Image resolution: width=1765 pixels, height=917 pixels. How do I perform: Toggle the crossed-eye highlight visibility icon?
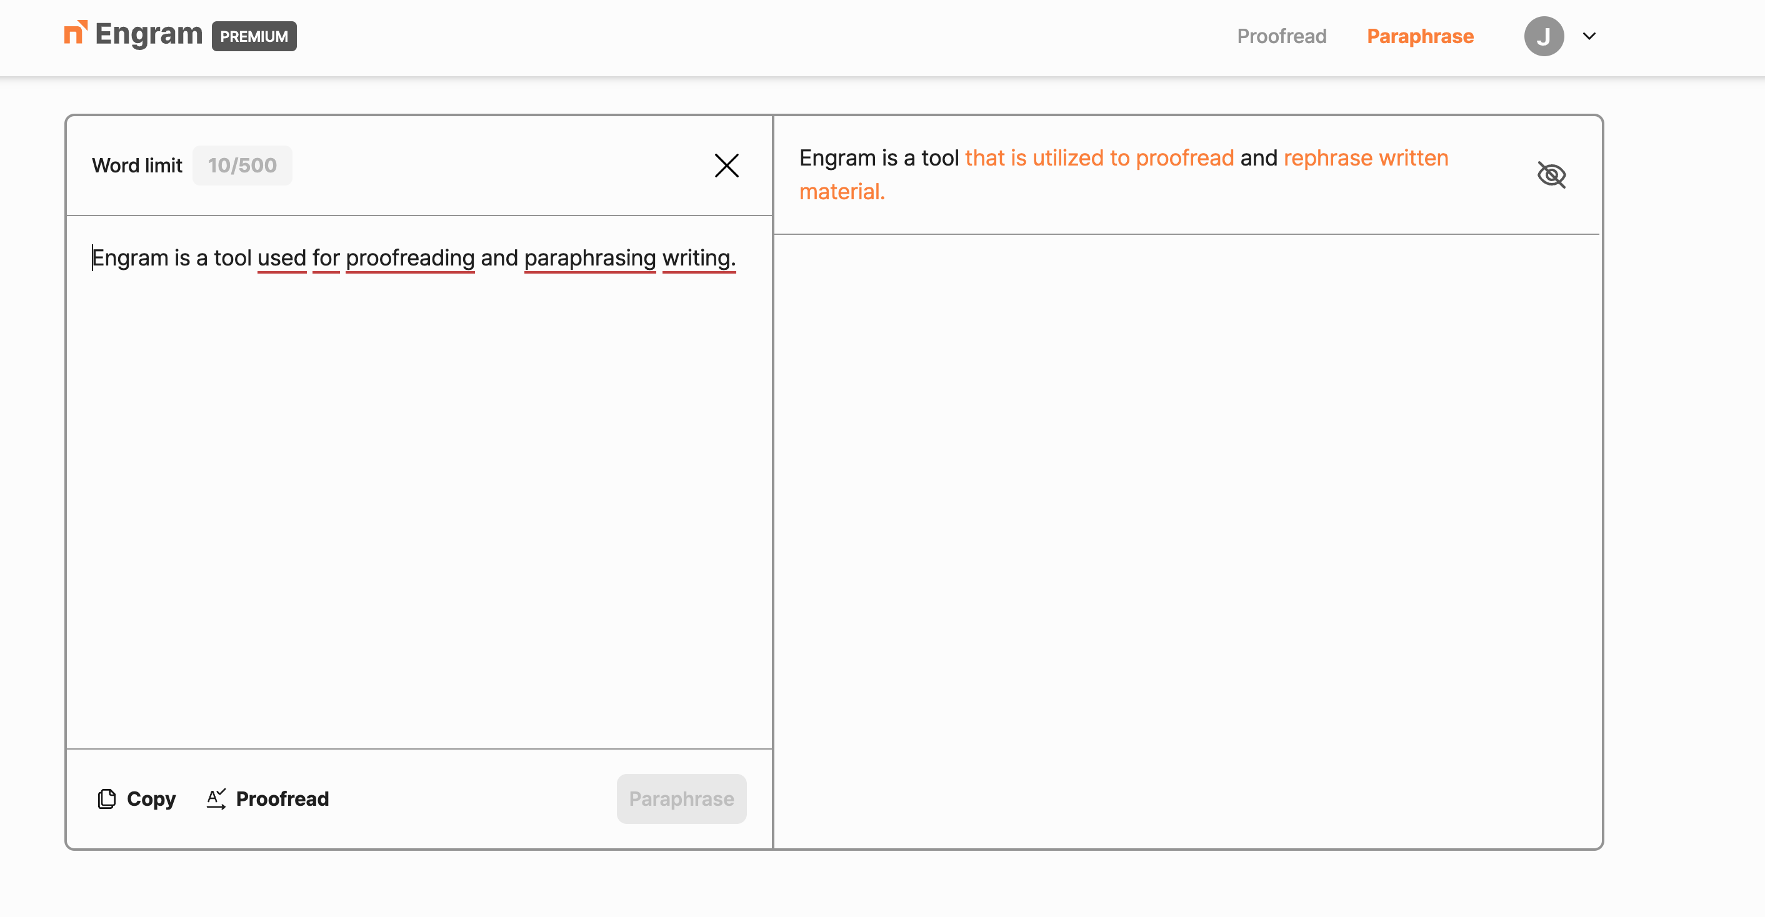[x=1551, y=175]
